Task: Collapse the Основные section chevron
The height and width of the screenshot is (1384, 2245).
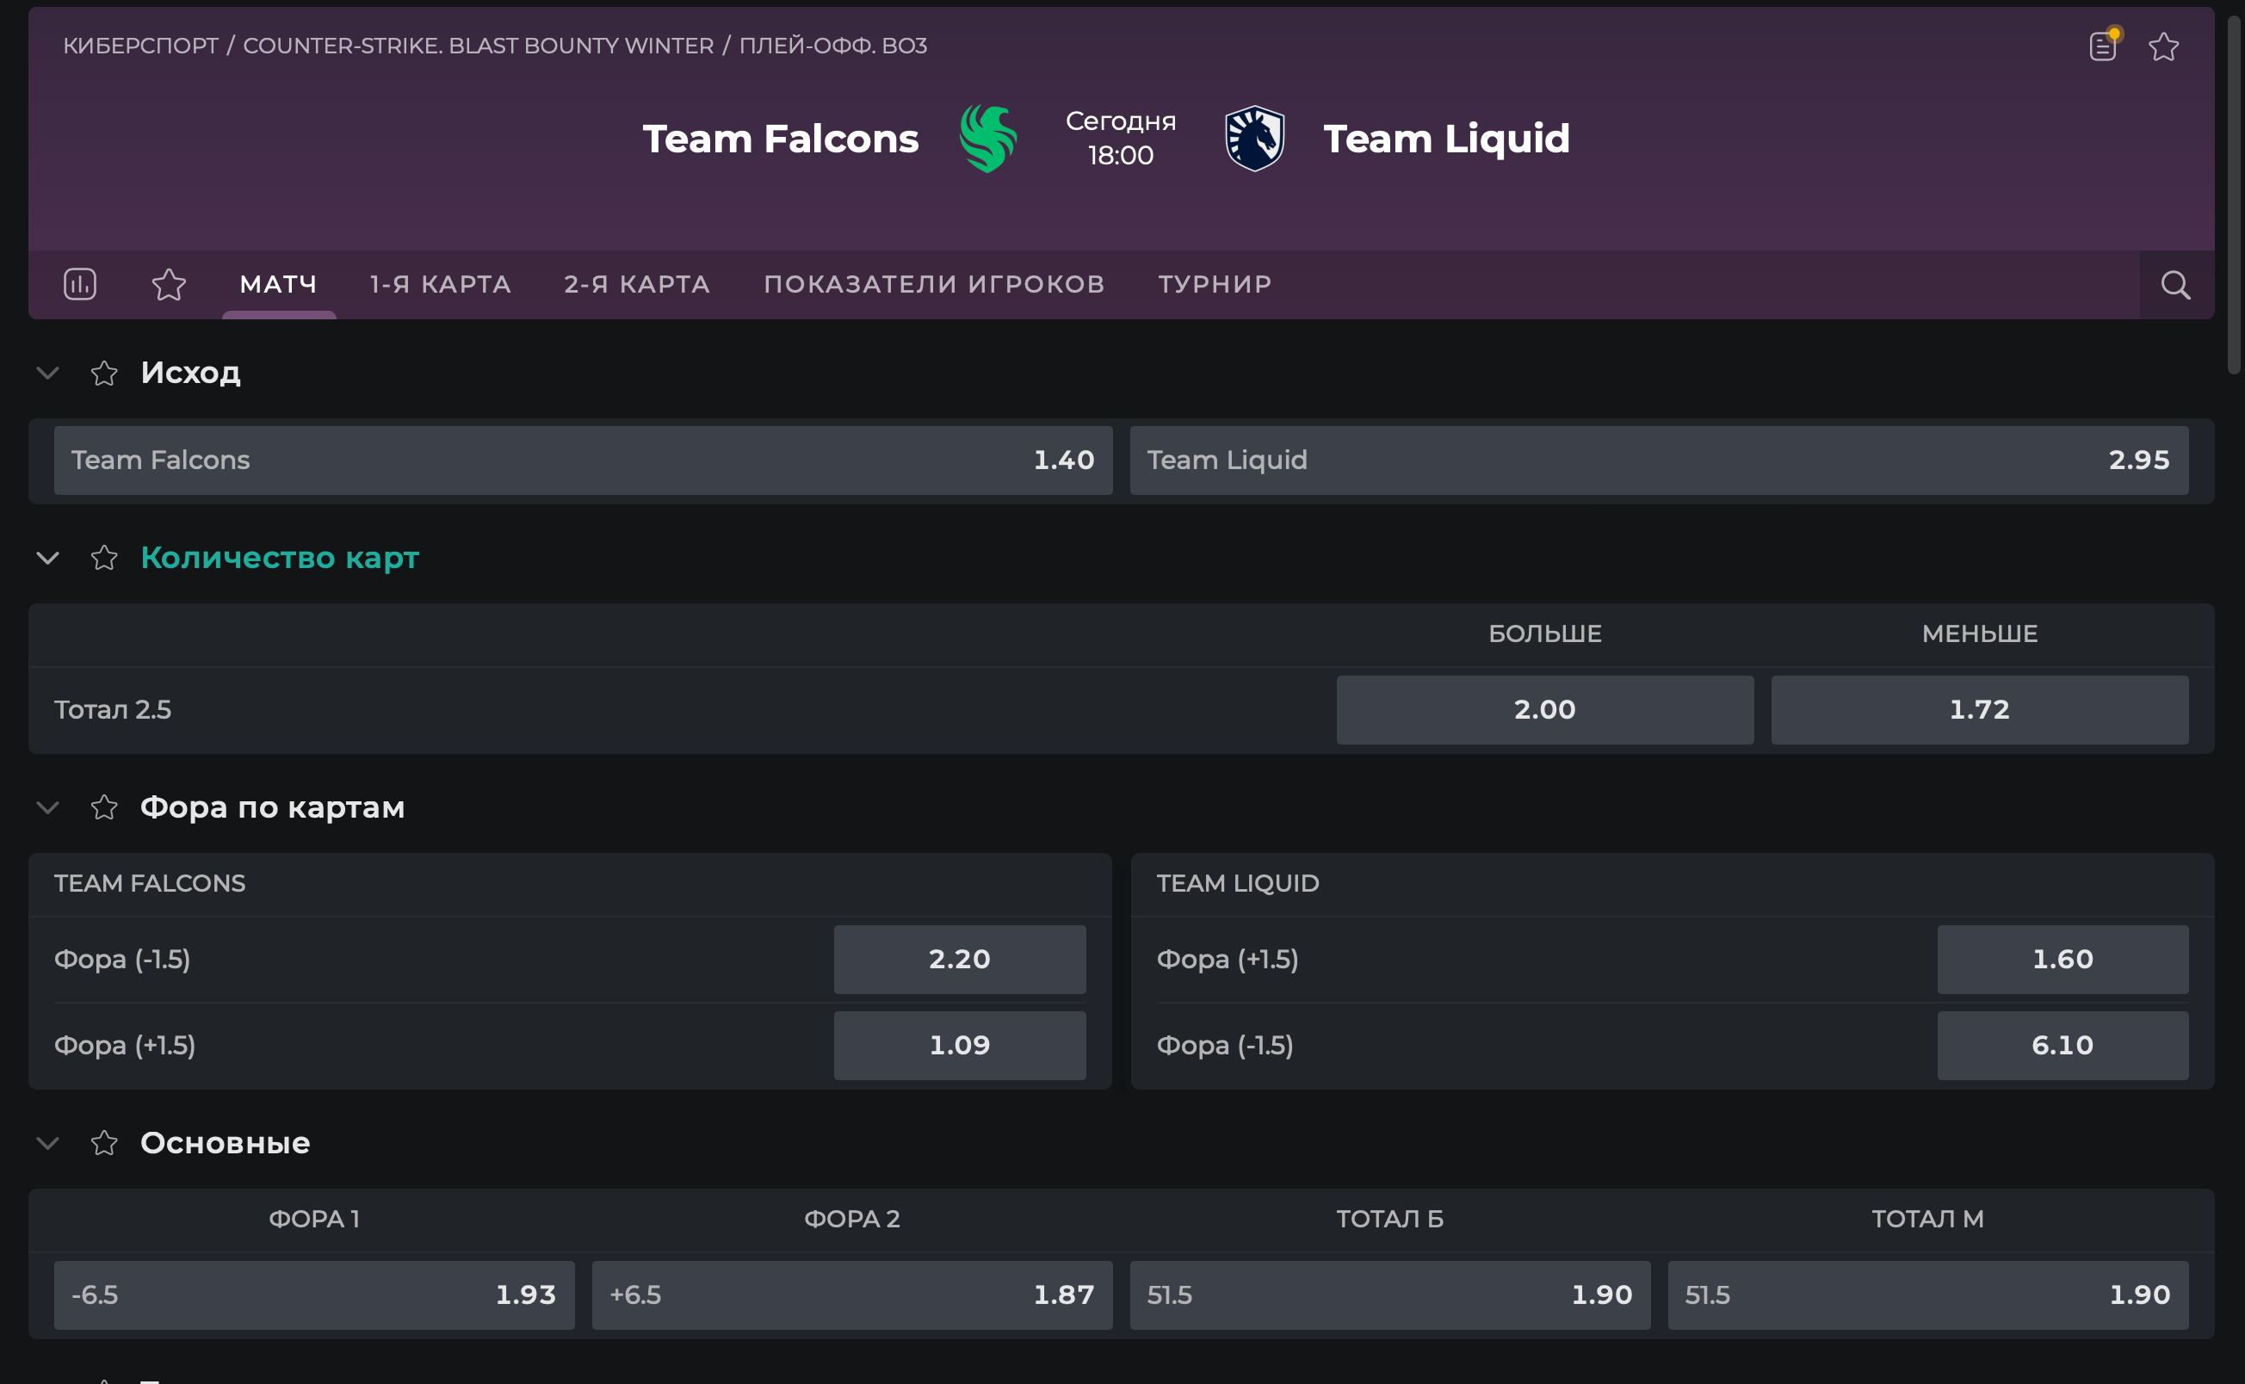Action: pos(47,1143)
